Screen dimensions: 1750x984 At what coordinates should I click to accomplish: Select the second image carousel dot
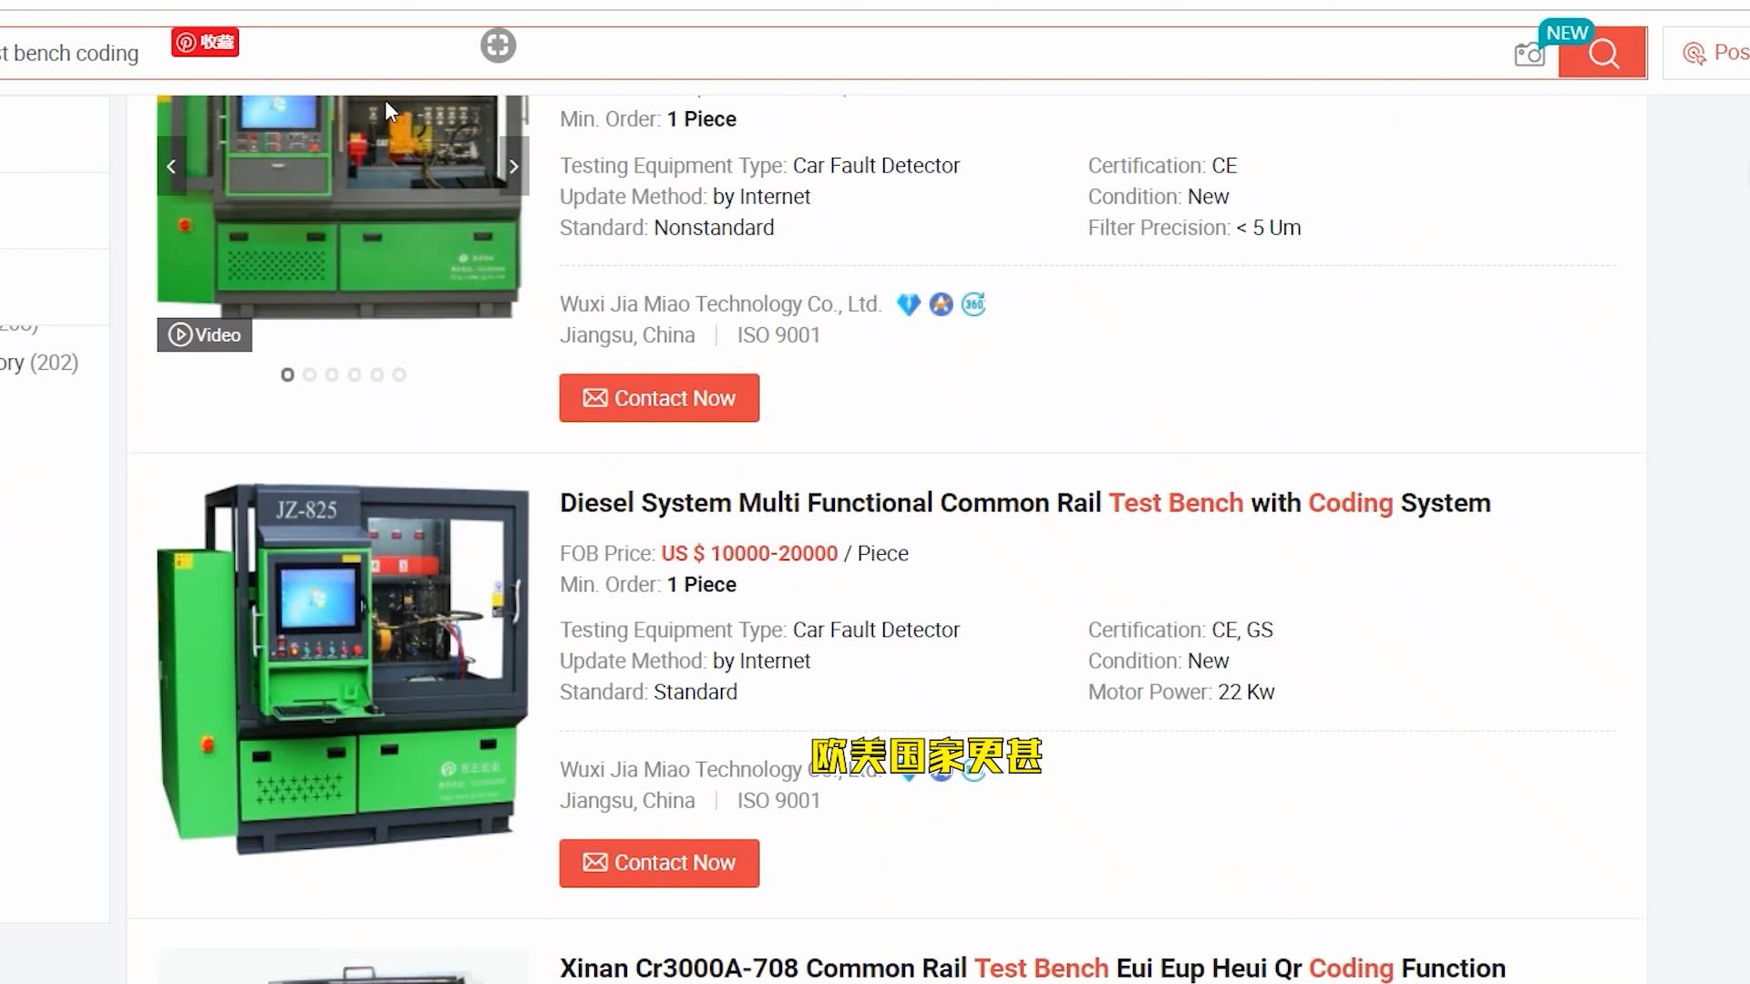(x=310, y=374)
